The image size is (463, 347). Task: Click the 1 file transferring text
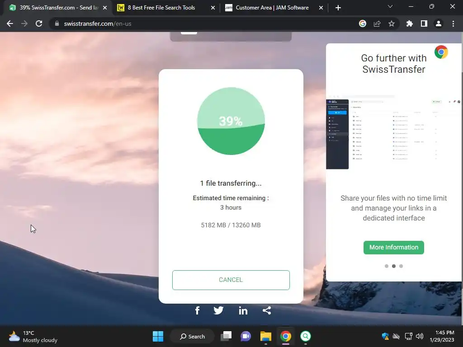coord(231,183)
